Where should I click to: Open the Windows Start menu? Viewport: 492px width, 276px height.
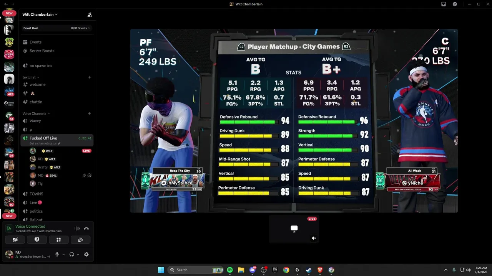pyautogui.click(x=161, y=270)
